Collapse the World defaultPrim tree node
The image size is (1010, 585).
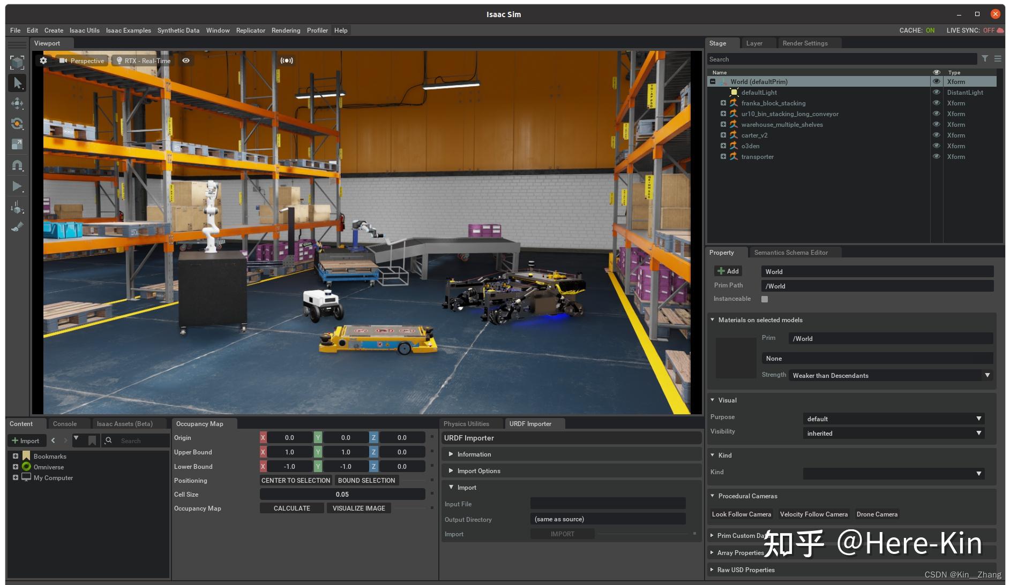(713, 82)
